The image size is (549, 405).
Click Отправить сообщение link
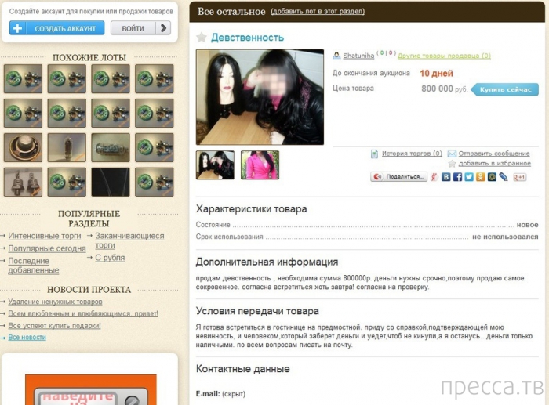(x=494, y=154)
